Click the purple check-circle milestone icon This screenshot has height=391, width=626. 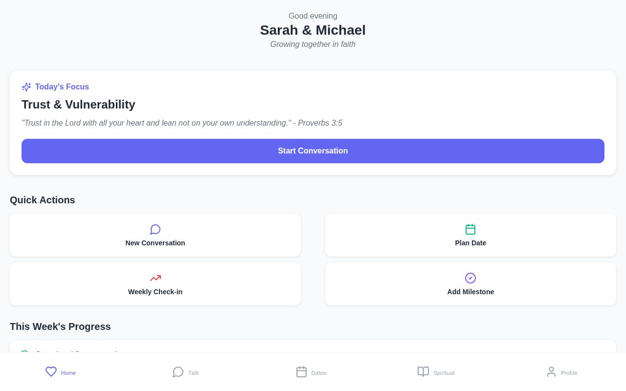click(470, 278)
